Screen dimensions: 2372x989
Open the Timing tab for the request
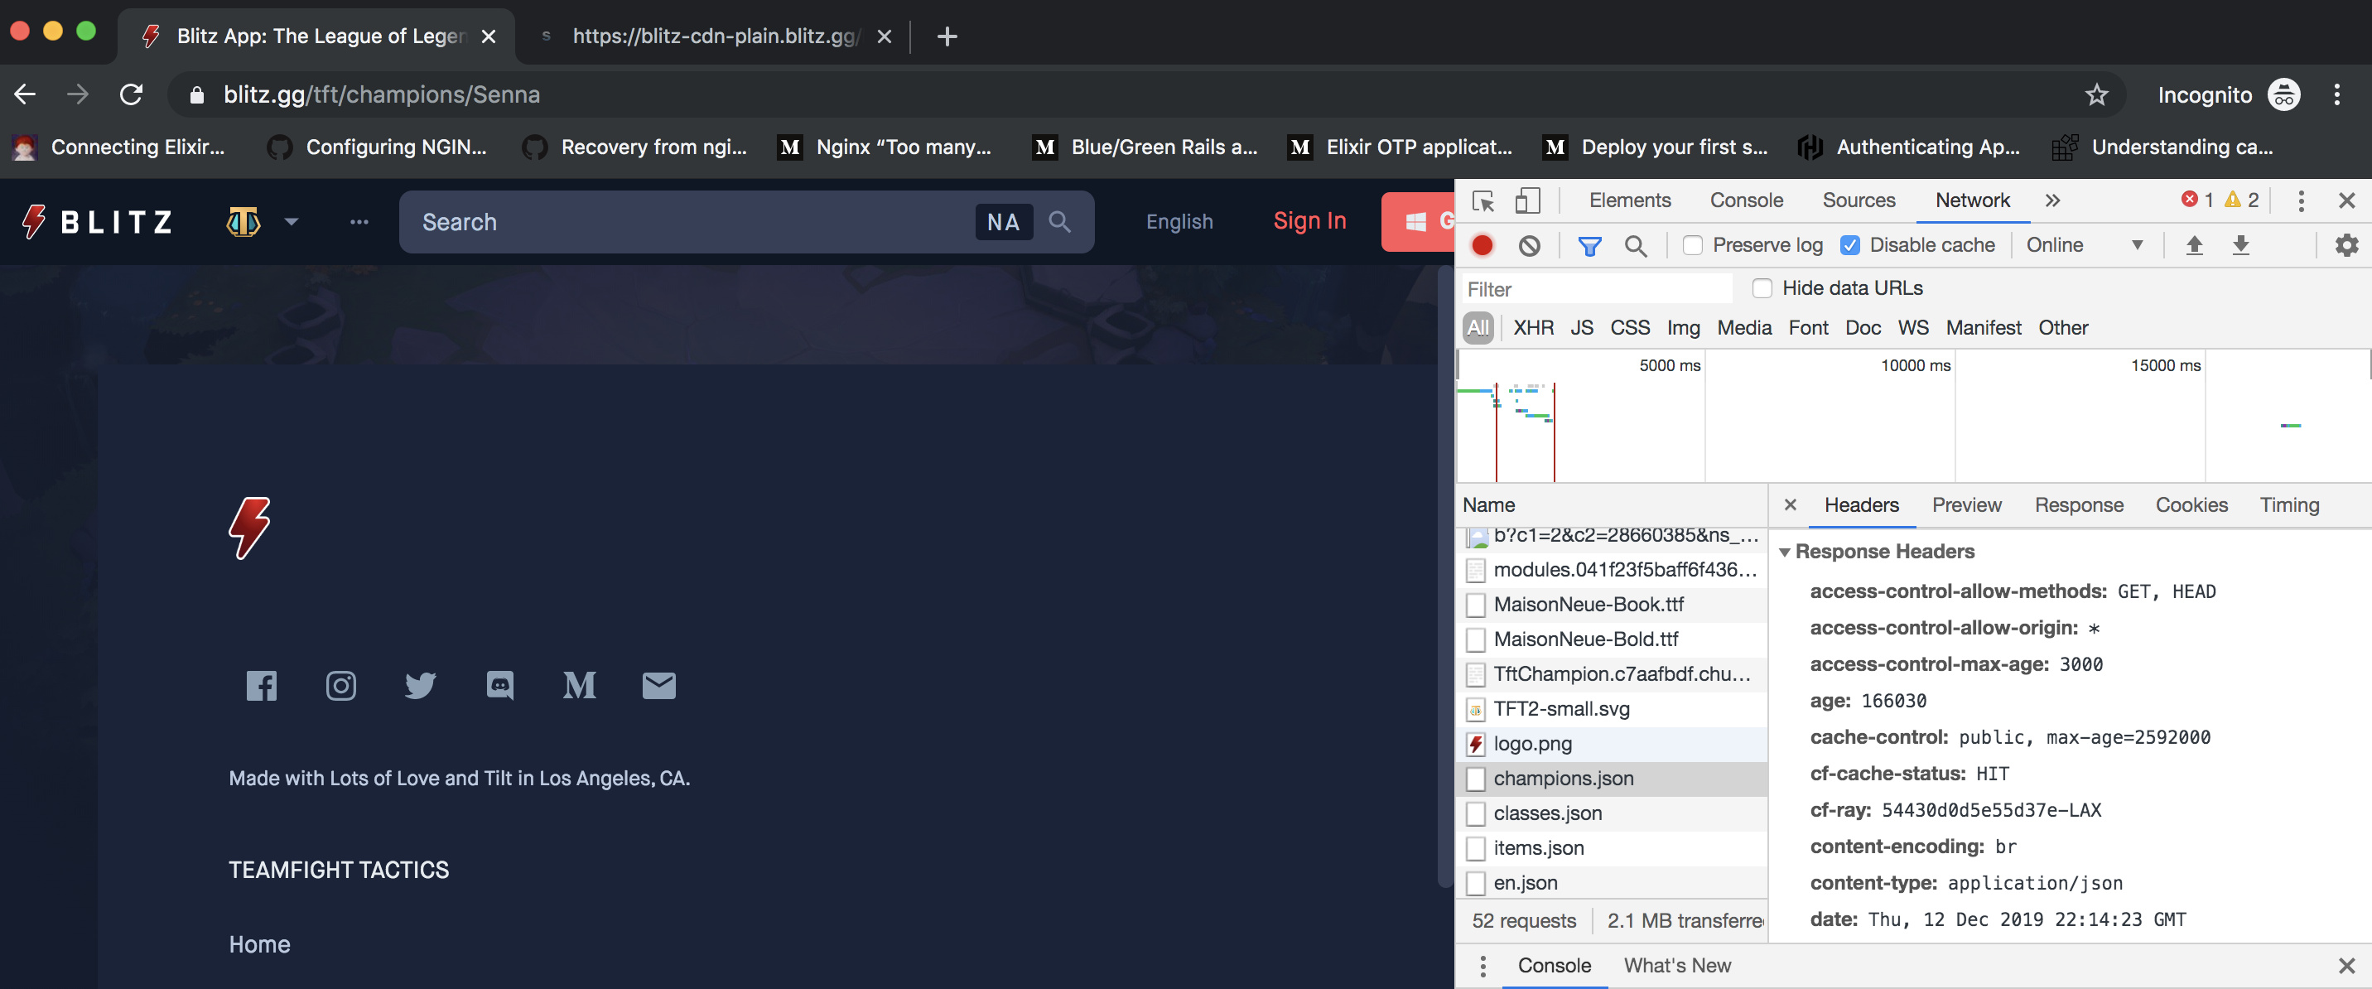[x=2288, y=504]
